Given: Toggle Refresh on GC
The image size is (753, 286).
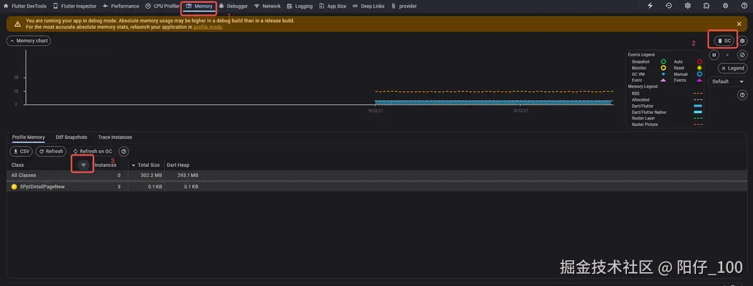Looking at the screenshot, I should point(92,151).
